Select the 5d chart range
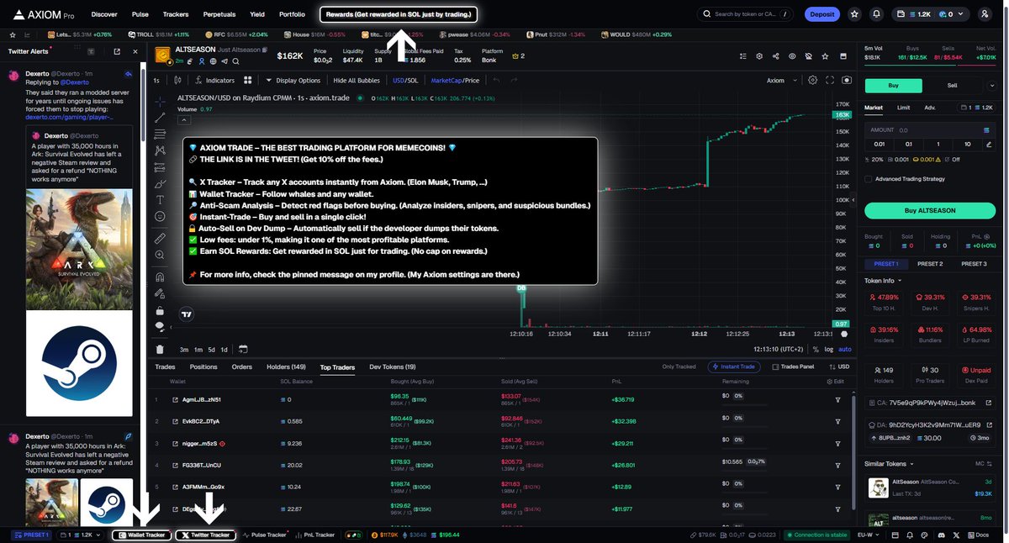The image size is (1009, 543). (x=212, y=350)
